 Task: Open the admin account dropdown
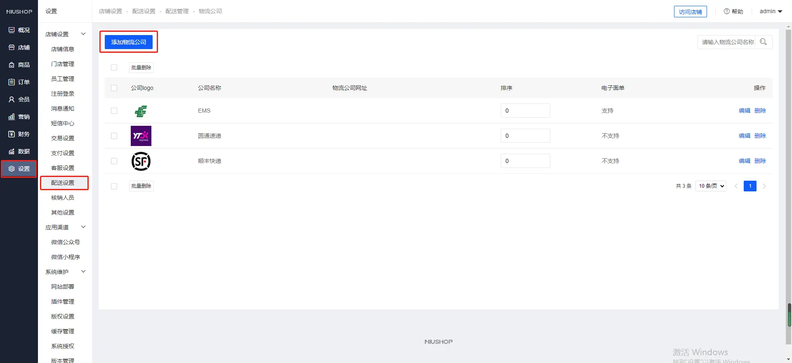pos(771,12)
